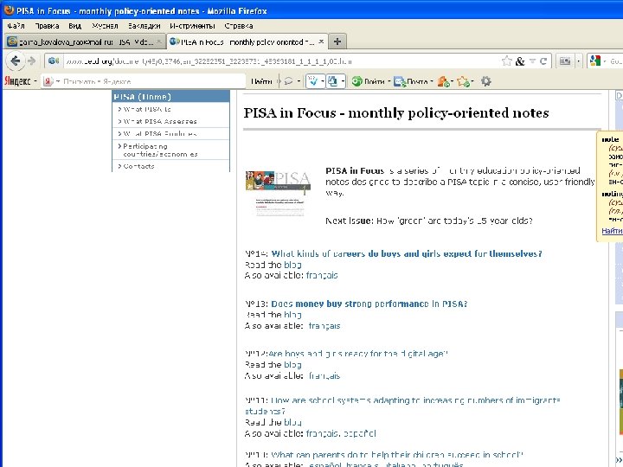Screen dimensions: 623x467
Task: Open the dropdown next to the camera button
Action: point(579,61)
